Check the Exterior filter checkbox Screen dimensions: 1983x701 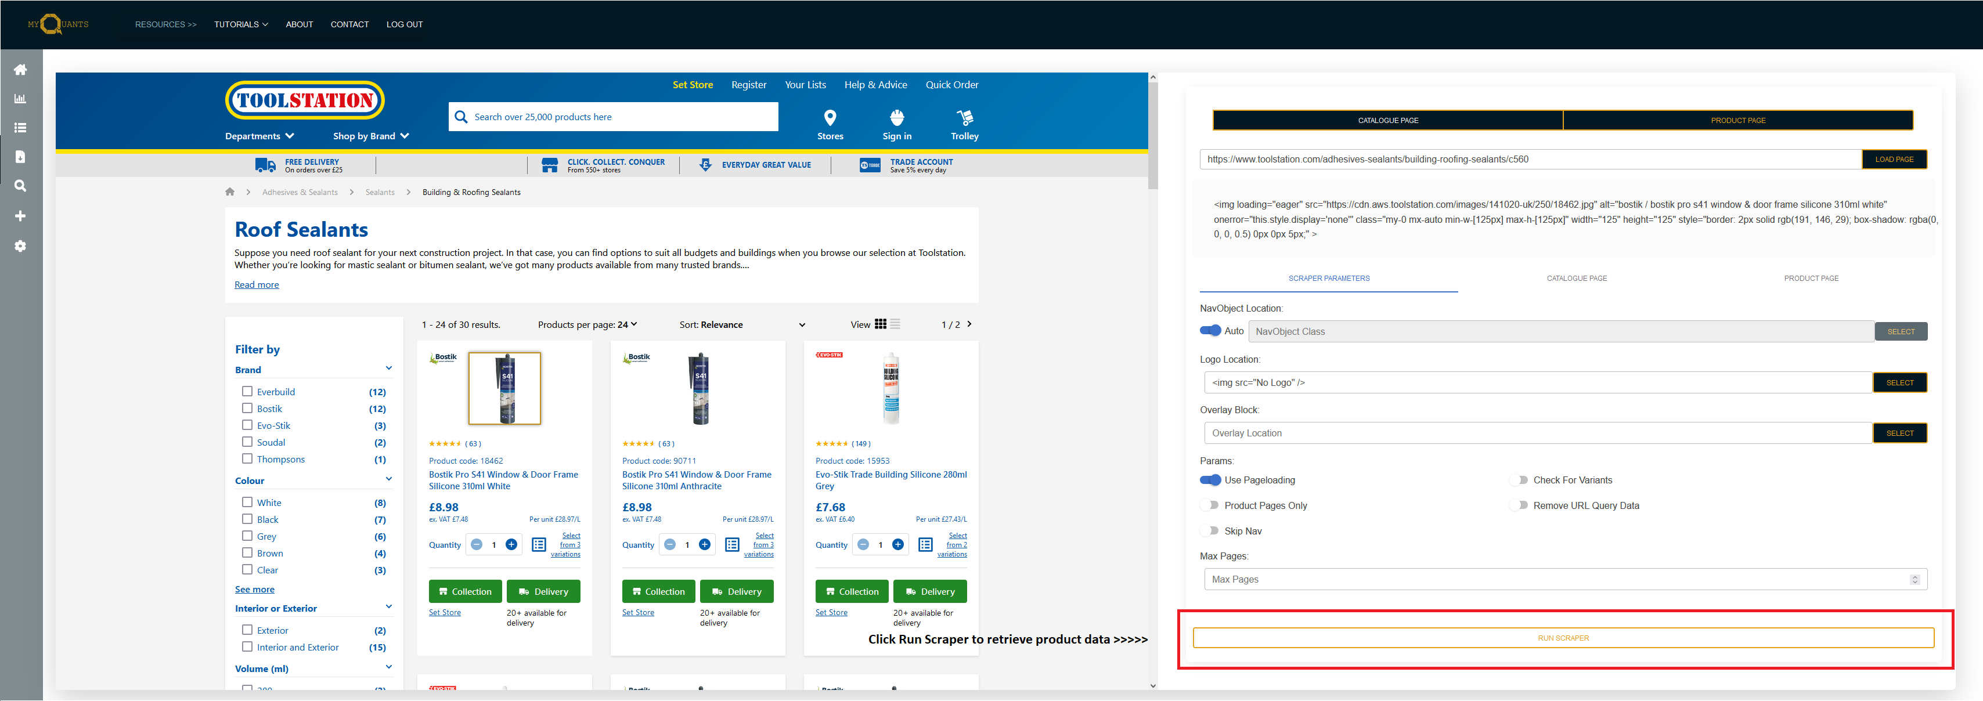click(247, 630)
